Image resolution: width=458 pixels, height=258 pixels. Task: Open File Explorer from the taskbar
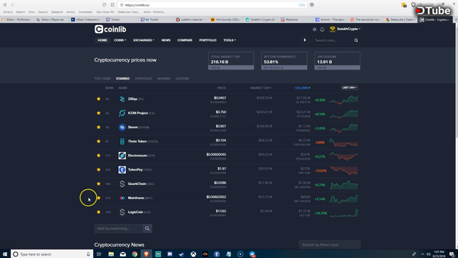click(111, 254)
